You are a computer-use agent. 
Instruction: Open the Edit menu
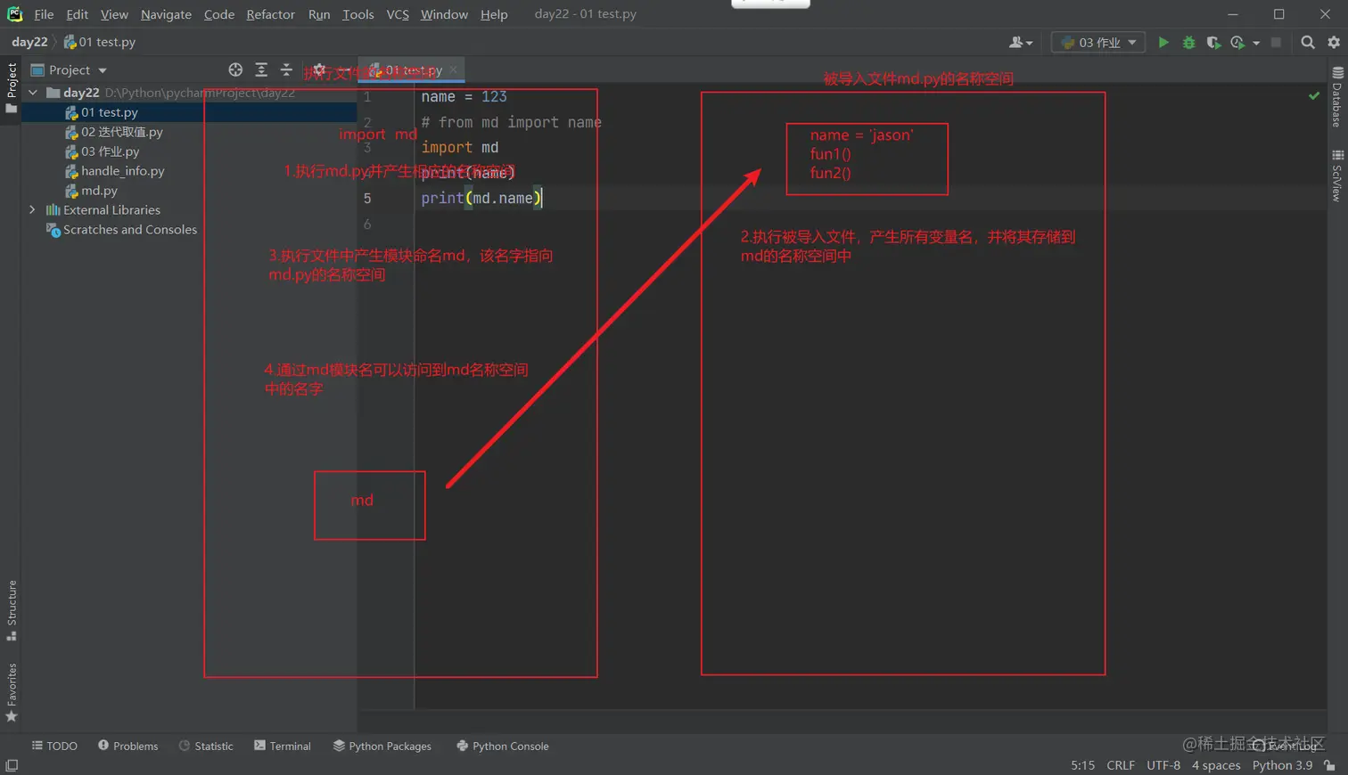tap(78, 14)
